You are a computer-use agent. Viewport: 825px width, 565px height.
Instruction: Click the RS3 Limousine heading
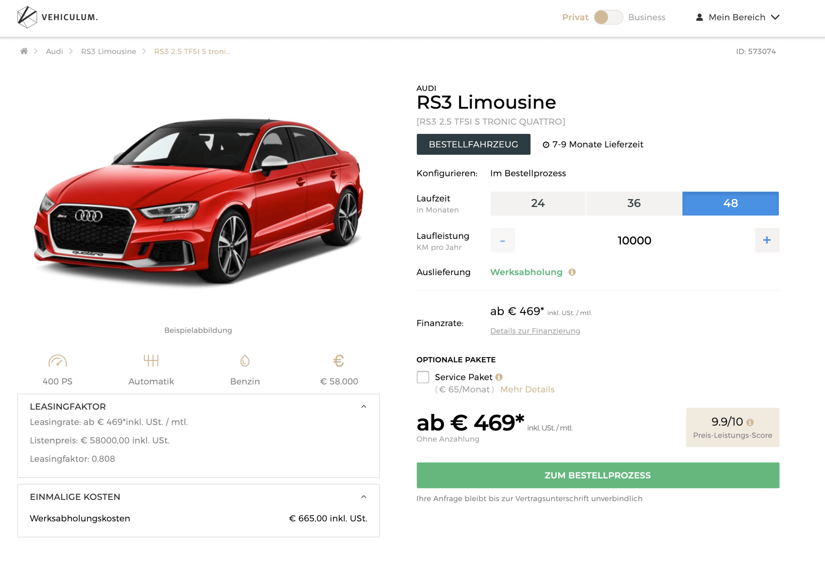486,102
